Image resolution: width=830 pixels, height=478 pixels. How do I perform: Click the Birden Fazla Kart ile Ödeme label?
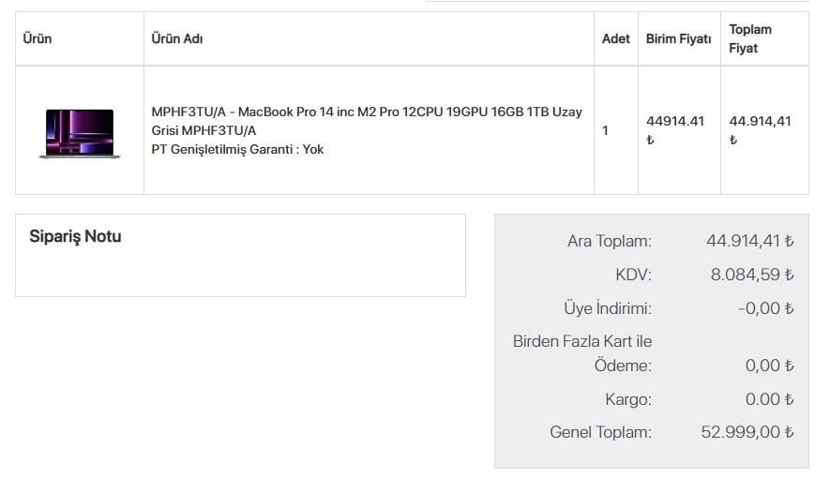coord(582,353)
